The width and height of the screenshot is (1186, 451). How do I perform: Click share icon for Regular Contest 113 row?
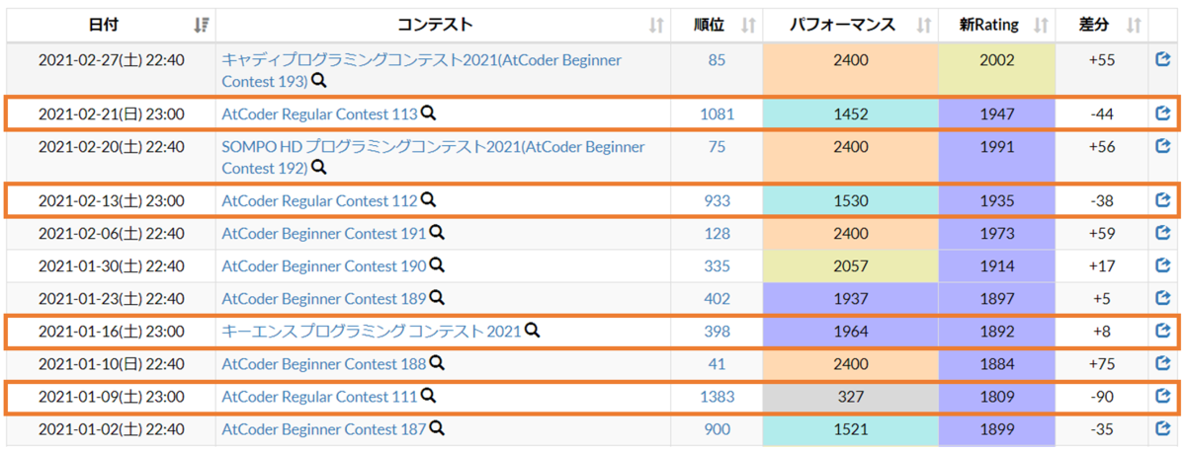[1163, 114]
